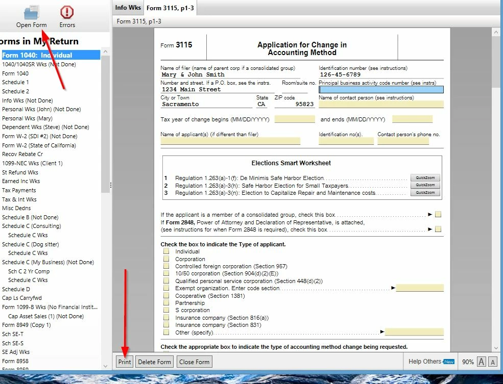Viewport: 503px width, 384px height.
Task: Select Form 1040: Individual in the list
Action: (x=51, y=55)
